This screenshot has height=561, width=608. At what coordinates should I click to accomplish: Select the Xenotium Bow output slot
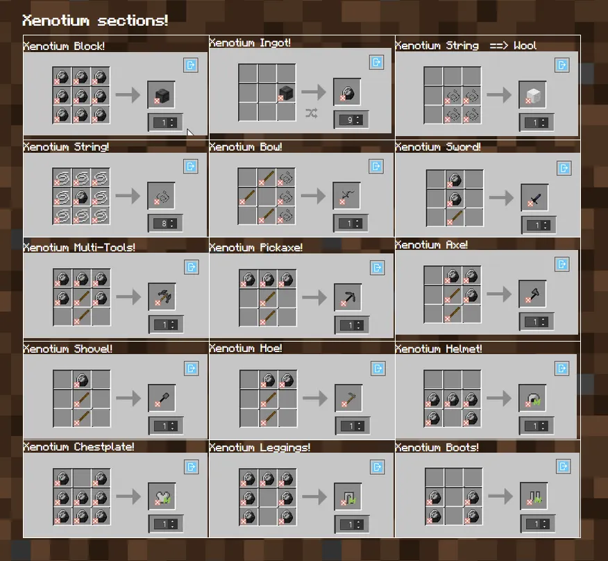tap(346, 196)
